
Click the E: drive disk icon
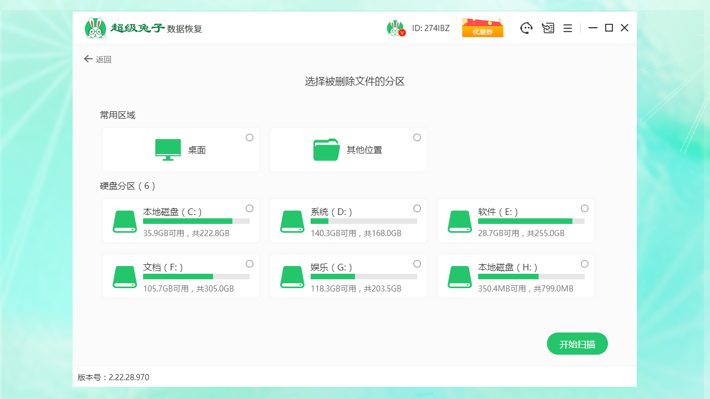coord(460,221)
